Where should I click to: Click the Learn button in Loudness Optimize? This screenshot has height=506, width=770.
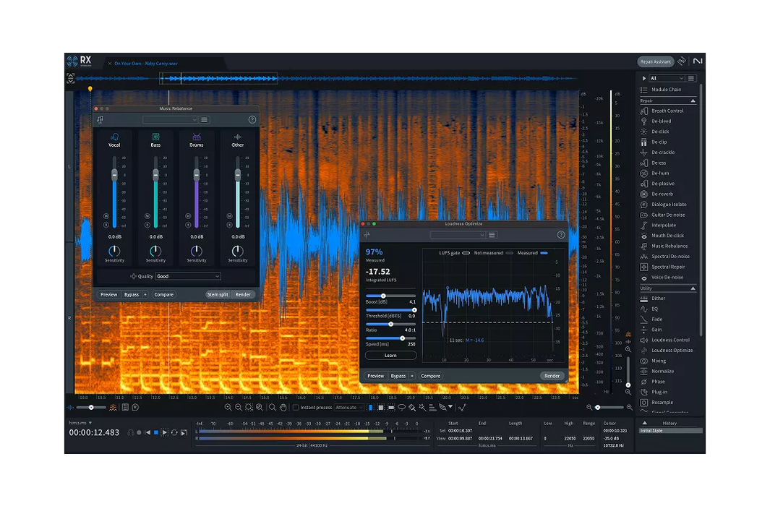[390, 355]
